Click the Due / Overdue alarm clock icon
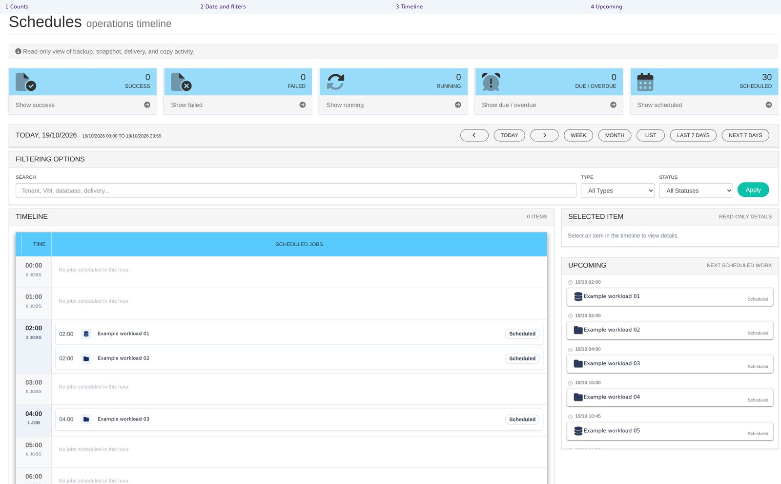Screen dimensions: 781x484 (491, 82)
